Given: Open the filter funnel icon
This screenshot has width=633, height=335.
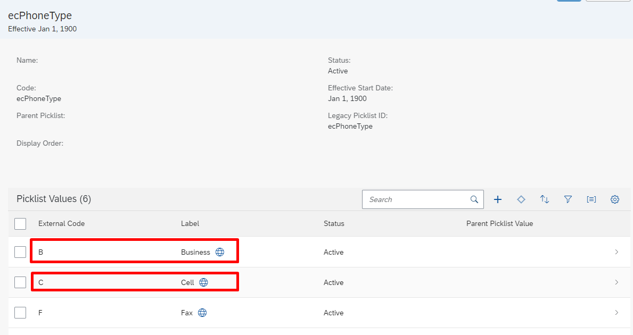Looking at the screenshot, I should pos(568,199).
